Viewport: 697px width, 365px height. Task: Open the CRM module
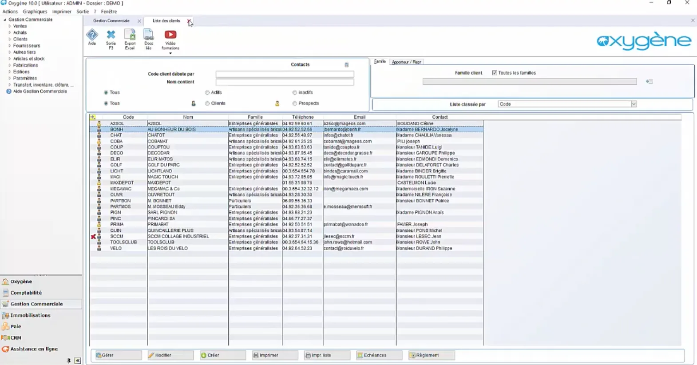coord(16,338)
